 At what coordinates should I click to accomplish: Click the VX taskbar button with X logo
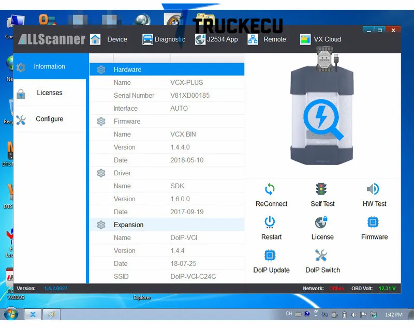pyautogui.click(x=33, y=314)
